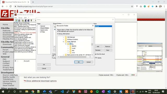Screen dimensions: 167x94
Task: Collapse the Arsip_Mahrizal folder
Action: [63, 42]
